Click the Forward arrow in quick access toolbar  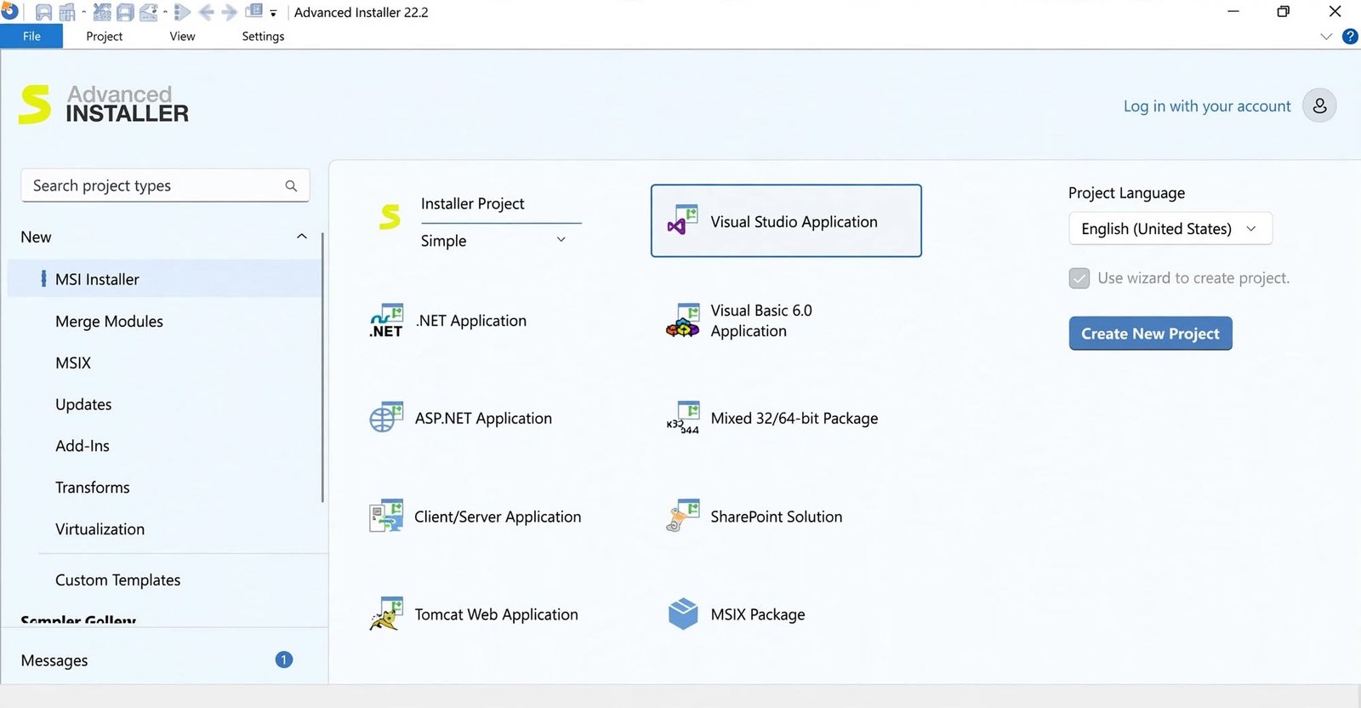tap(229, 13)
